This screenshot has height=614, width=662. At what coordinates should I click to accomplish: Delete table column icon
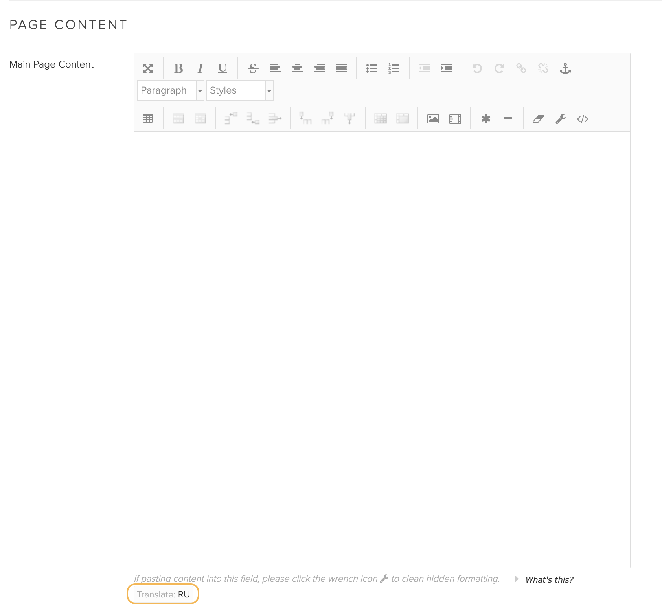pyautogui.click(x=350, y=119)
